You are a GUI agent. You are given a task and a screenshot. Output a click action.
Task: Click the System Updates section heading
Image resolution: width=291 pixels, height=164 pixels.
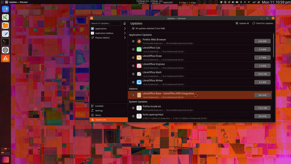[138, 102]
